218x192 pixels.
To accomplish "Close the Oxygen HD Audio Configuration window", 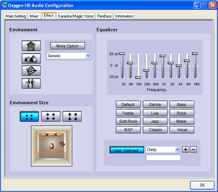I will pyautogui.click(x=213, y=5).
